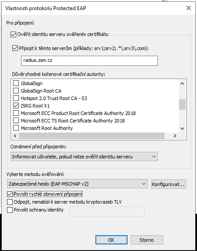This screenshot has width=197, height=251.
Task: Click the radius.zsm.cz server name field
Action: tap(89, 61)
